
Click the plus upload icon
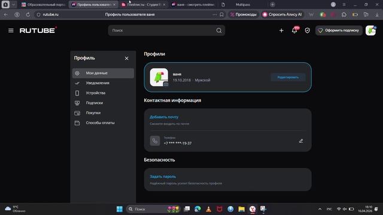coord(281,30)
